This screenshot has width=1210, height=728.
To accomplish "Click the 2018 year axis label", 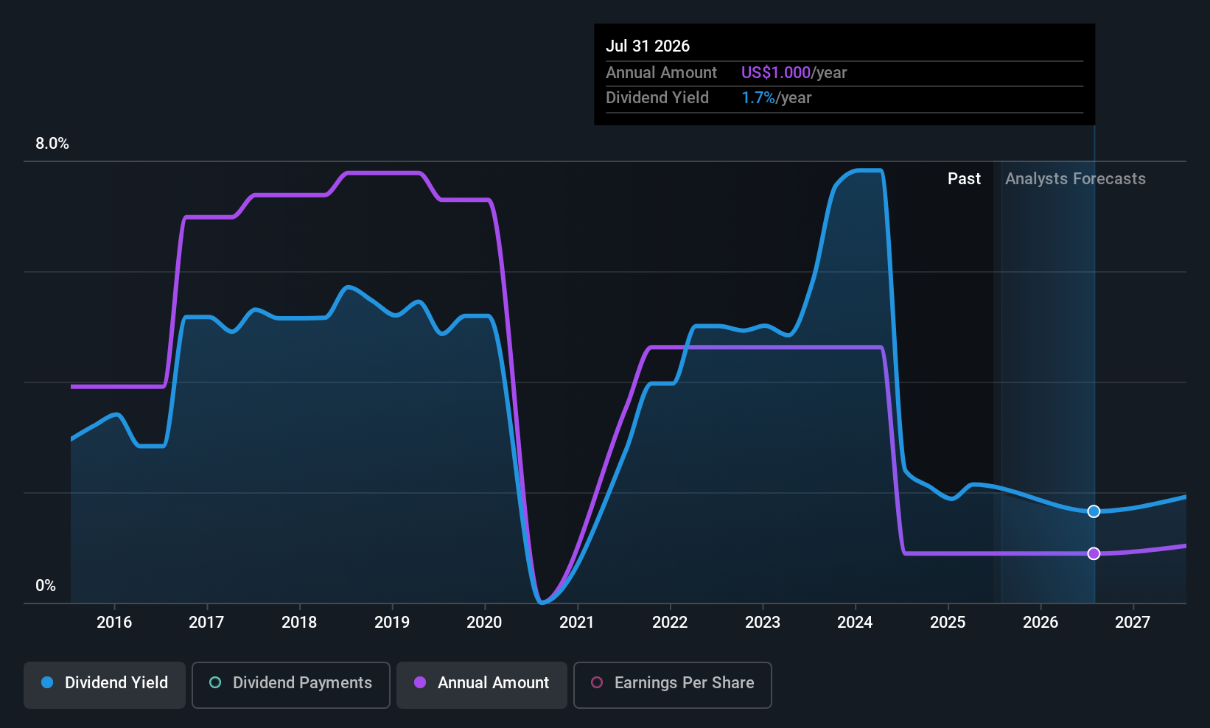I will coord(299,623).
